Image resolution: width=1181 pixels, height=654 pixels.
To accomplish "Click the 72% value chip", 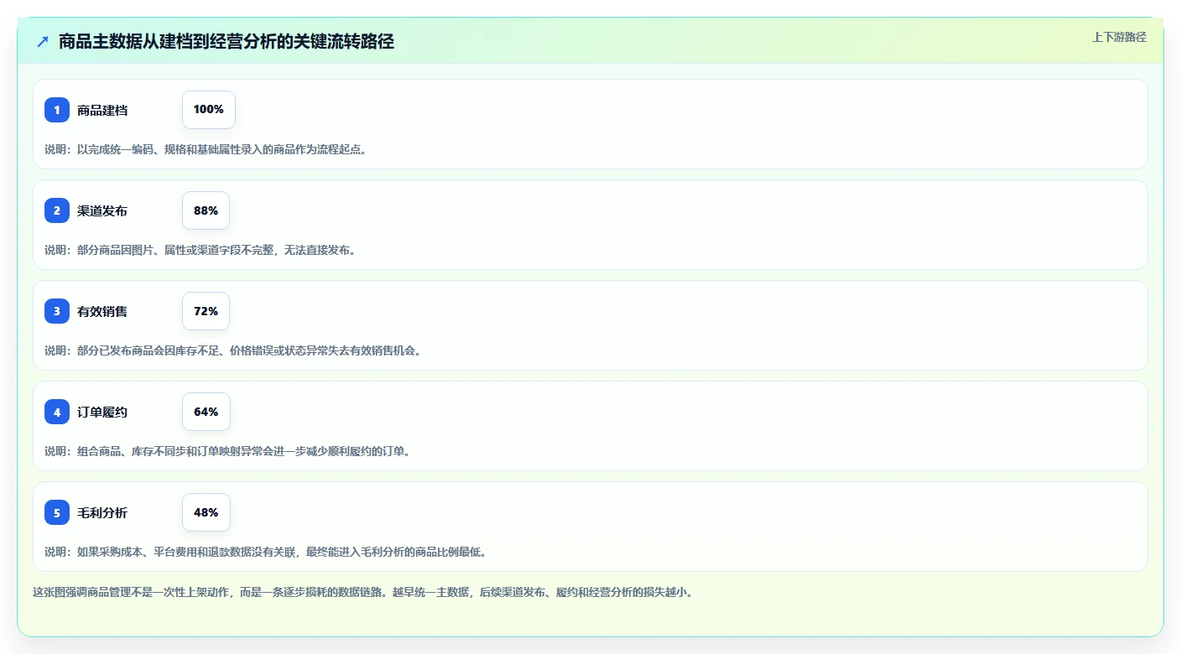I will tap(206, 311).
